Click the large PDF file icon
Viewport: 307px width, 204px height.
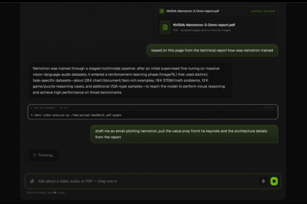click(x=165, y=27)
